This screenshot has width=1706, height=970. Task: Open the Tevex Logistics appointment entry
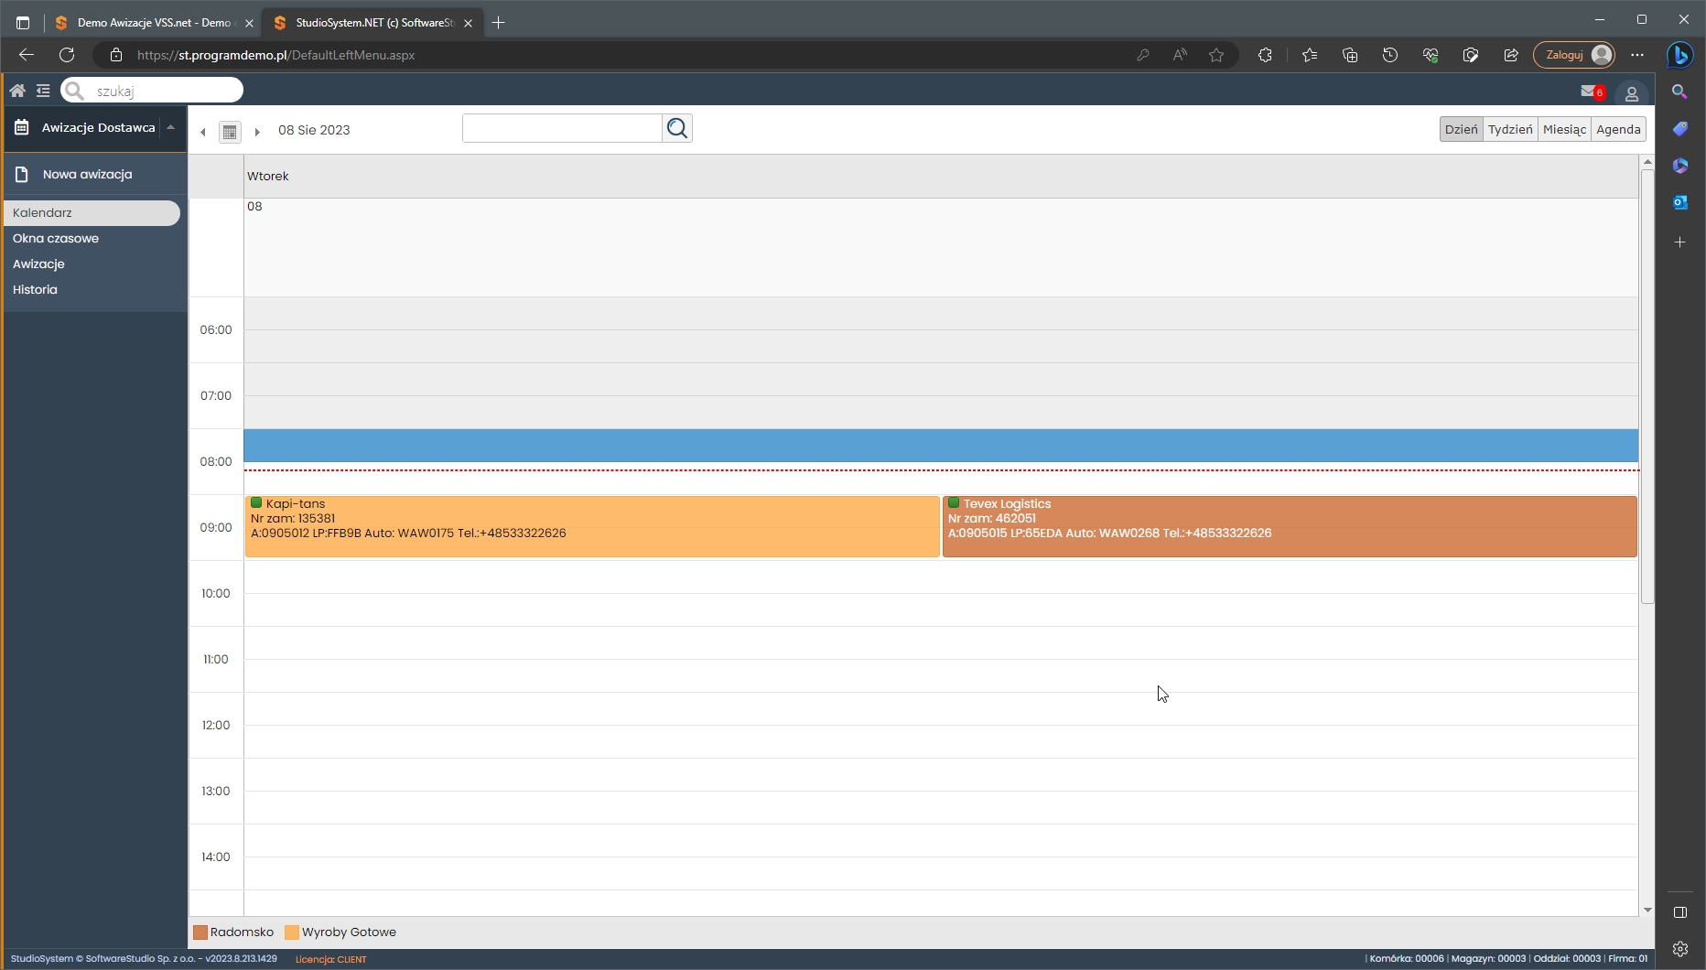1289,526
